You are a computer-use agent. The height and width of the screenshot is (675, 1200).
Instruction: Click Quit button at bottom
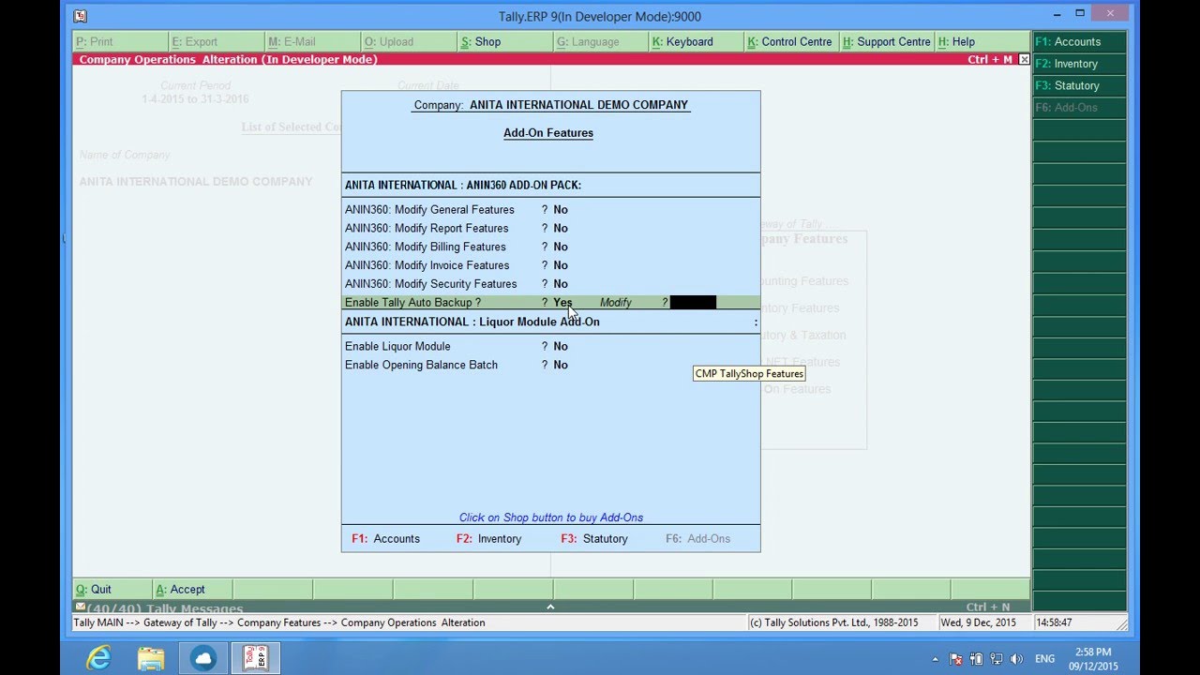click(112, 590)
